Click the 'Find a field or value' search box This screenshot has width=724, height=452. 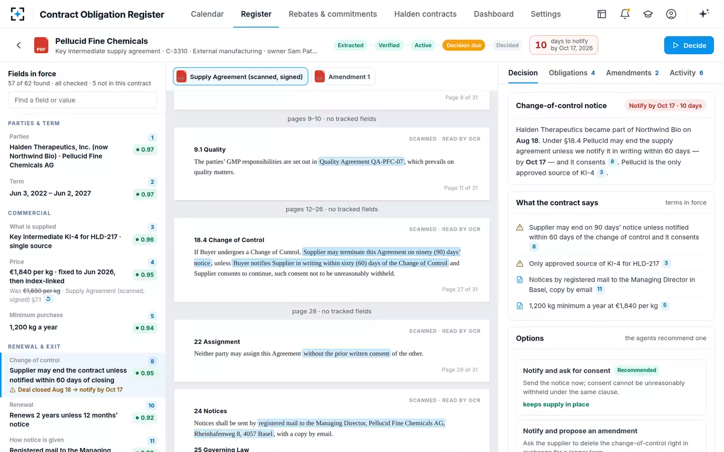[82, 100]
